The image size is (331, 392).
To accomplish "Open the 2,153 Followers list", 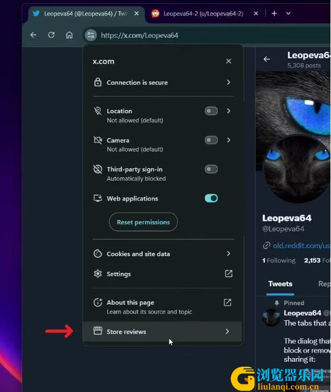I will pyautogui.click(x=317, y=260).
